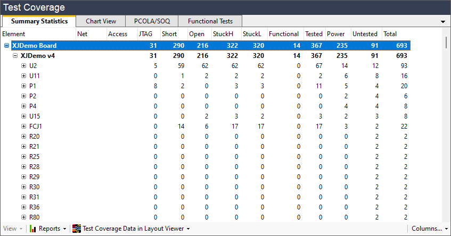
Task: Expand the P1 element row
Action: (23, 86)
